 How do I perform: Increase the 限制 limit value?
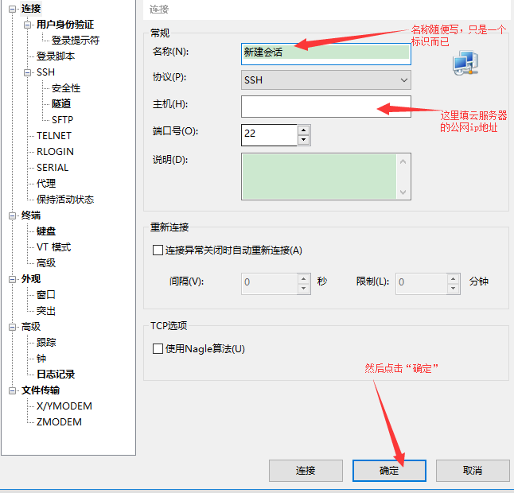453,279
